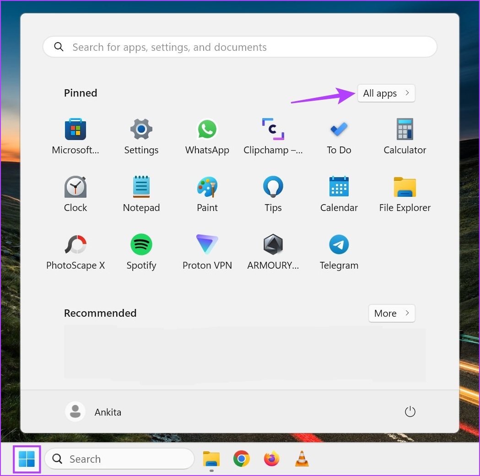Launch the Calendar app
This screenshot has width=480, height=476.
(339, 194)
